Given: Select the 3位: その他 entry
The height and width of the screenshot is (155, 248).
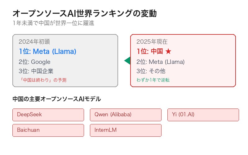Looking at the screenshot, I should 151,71.
